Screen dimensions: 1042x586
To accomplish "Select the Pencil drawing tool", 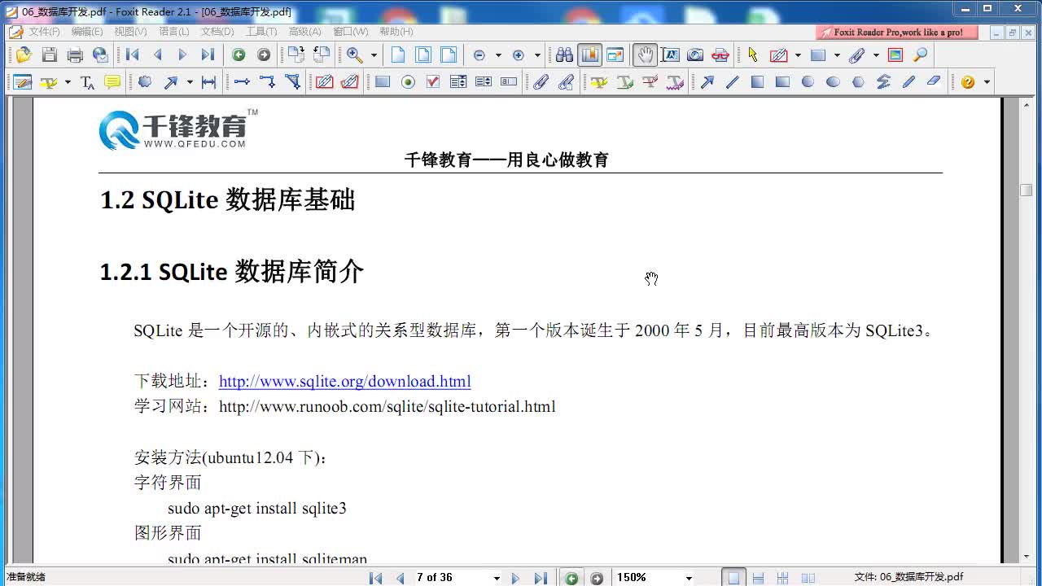I will click(x=908, y=82).
